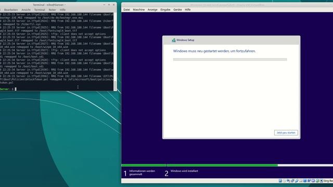This screenshot has width=333, height=187.
Task: Click the 'Windows muss neu gestartet werden' message
Action: pos(214,51)
